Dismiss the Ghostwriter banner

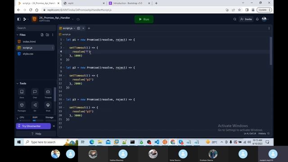(54, 126)
